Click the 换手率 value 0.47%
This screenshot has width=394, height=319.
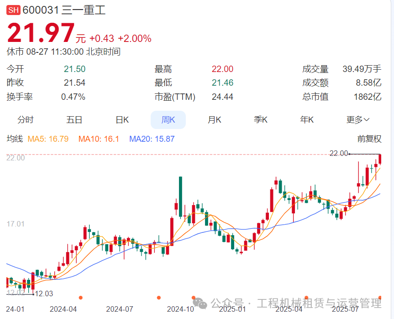point(73,97)
